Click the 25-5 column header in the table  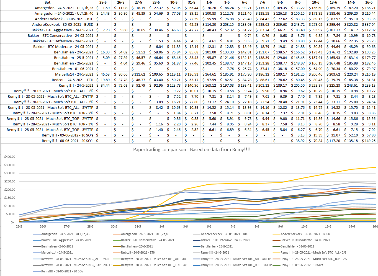[103, 2]
